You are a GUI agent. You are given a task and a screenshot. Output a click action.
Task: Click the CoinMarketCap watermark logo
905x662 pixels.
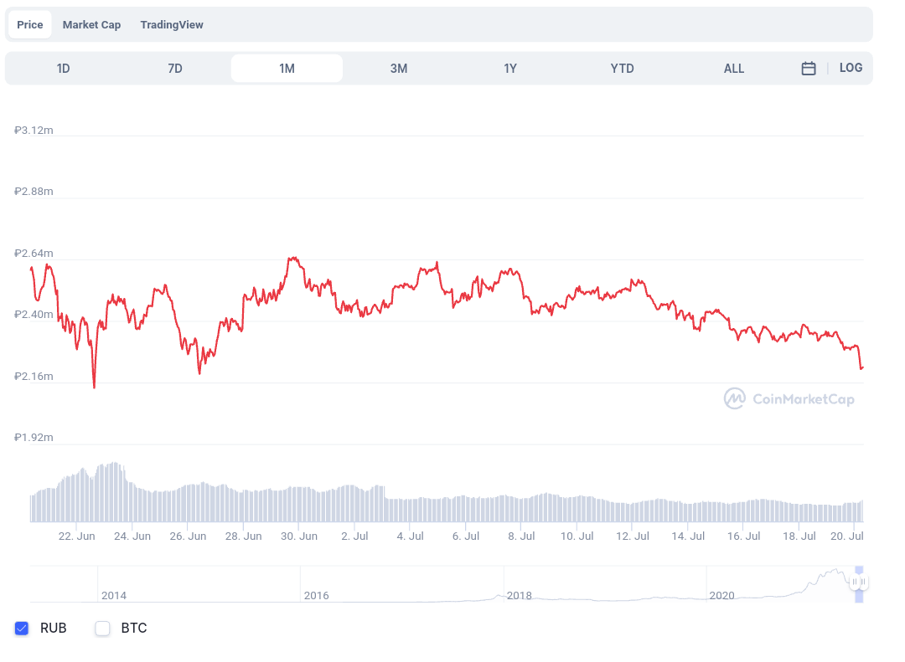789,399
